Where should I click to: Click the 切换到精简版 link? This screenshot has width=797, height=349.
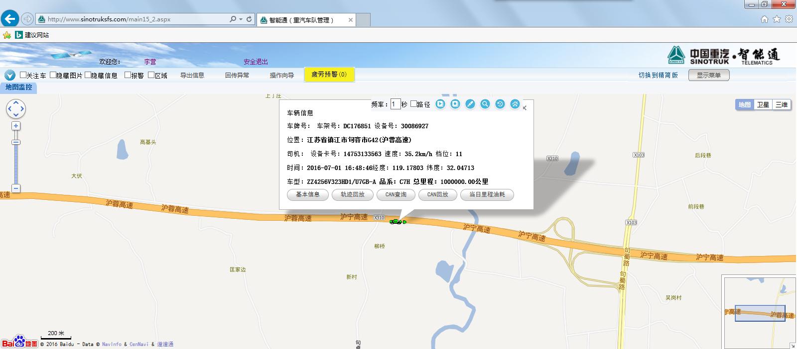coord(658,75)
